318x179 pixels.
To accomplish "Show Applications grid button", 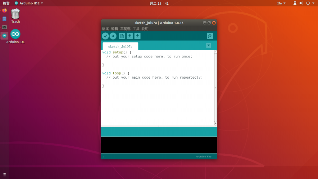I will pyautogui.click(x=4, y=175).
